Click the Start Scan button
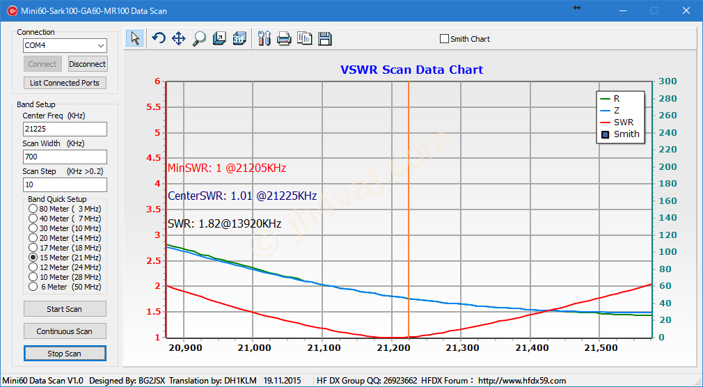The height and width of the screenshot is (387, 703). point(65,309)
